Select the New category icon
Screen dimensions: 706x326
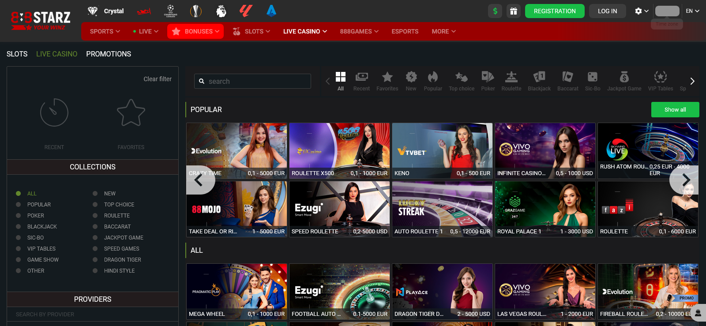(411, 82)
